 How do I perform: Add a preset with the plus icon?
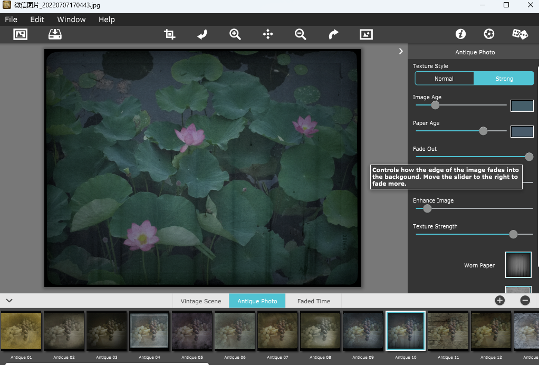pos(500,300)
